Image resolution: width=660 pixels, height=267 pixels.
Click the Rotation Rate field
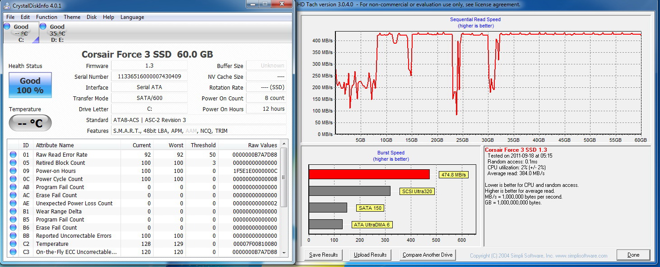[266, 87]
